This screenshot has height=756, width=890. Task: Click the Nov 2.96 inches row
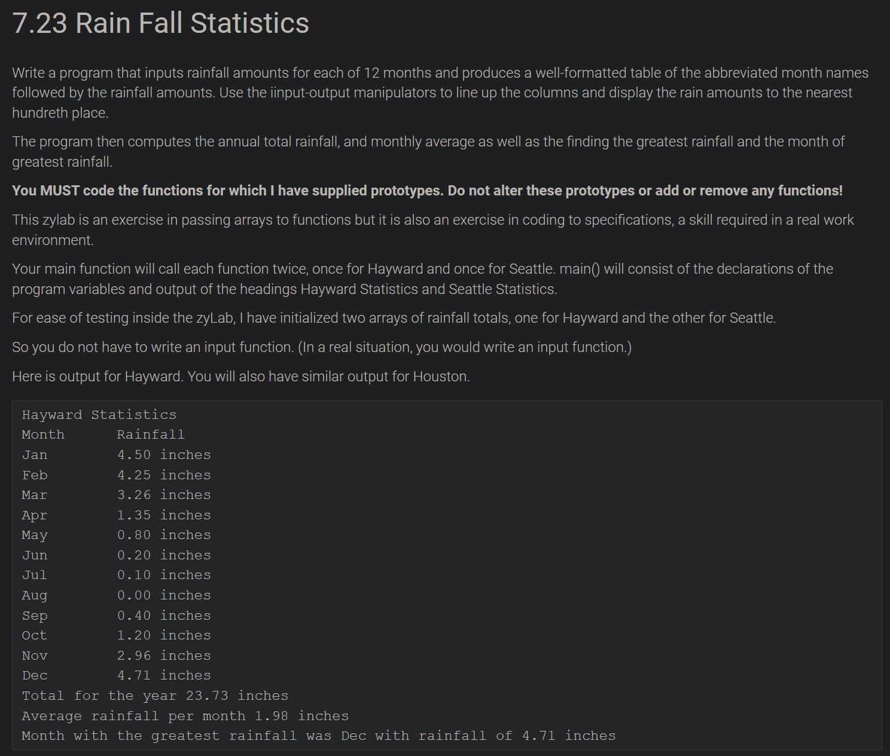(117, 656)
